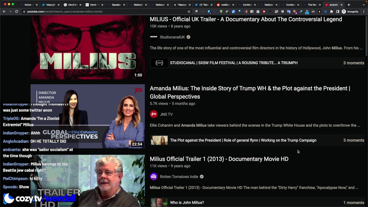The height and width of the screenshot is (207, 368).
Task: Click the 10K views text of first result
Action: 158,26
